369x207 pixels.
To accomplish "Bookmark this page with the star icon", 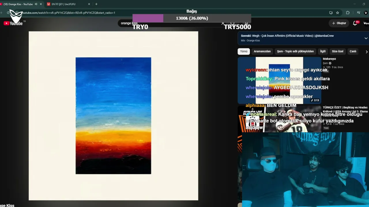I will click(338, 13).
